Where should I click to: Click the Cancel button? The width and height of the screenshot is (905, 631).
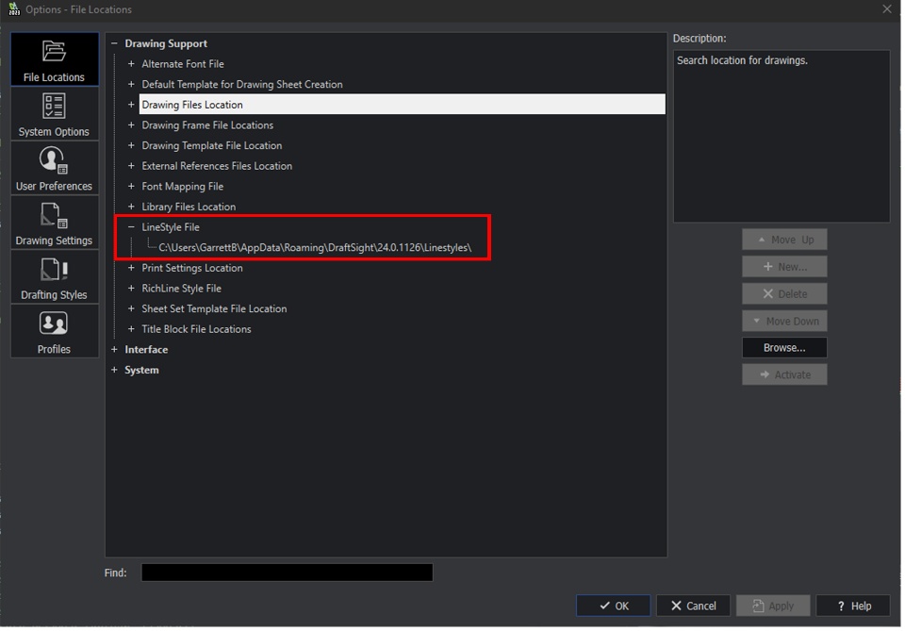pos(693,606)
